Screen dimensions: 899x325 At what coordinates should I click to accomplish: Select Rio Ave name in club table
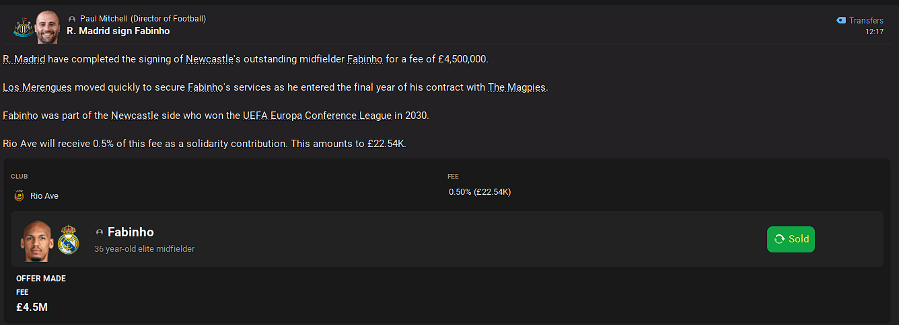point(44,196)
